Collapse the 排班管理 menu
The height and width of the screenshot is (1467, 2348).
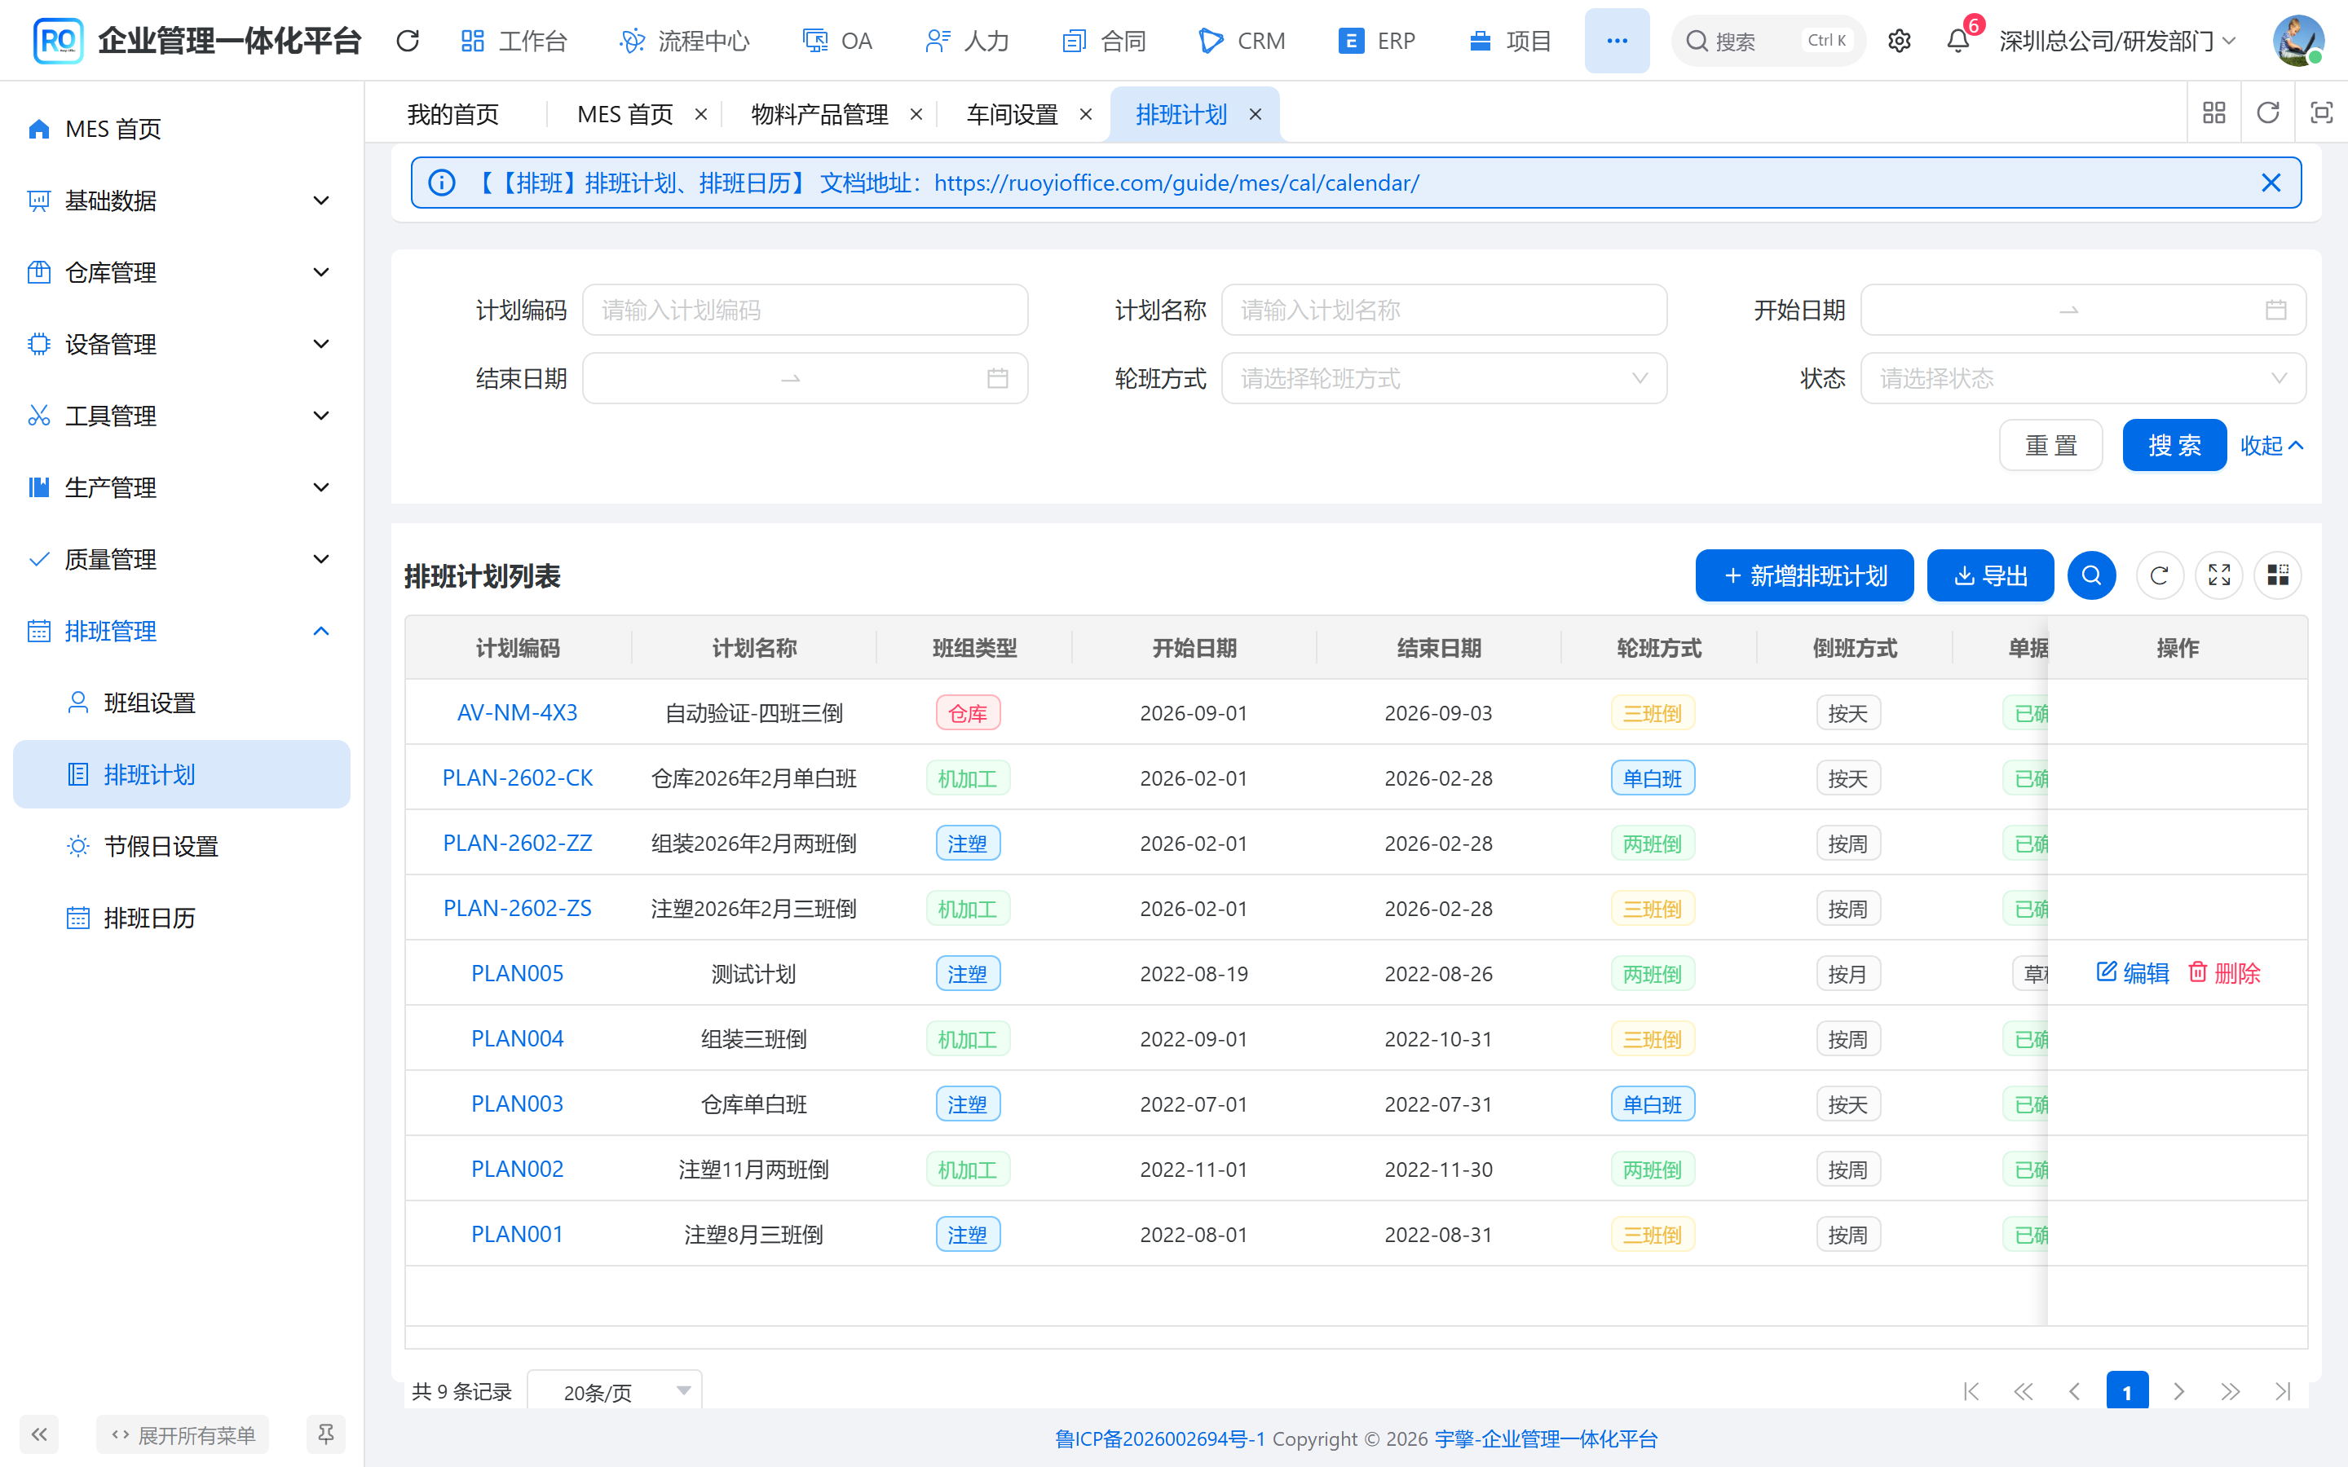[x=182, y=631]
